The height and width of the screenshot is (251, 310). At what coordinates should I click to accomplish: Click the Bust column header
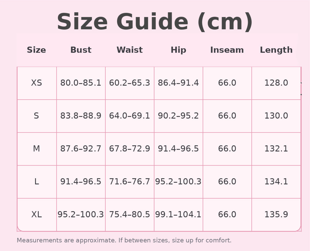point(81,50)
